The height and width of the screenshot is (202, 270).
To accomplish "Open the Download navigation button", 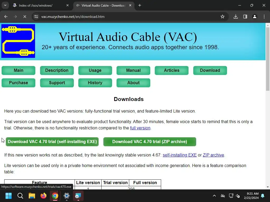I will pyautogui.click(x=210, y=70).
